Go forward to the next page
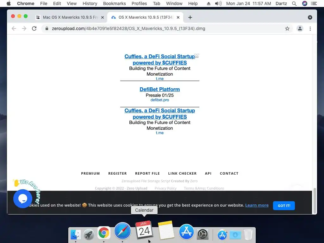324x243 pixels. (x=24, y=28)
